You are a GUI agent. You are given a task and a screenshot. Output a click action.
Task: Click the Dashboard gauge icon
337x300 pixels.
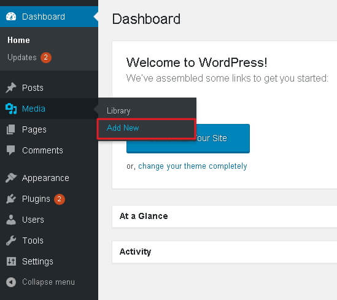tap(11, 17)
